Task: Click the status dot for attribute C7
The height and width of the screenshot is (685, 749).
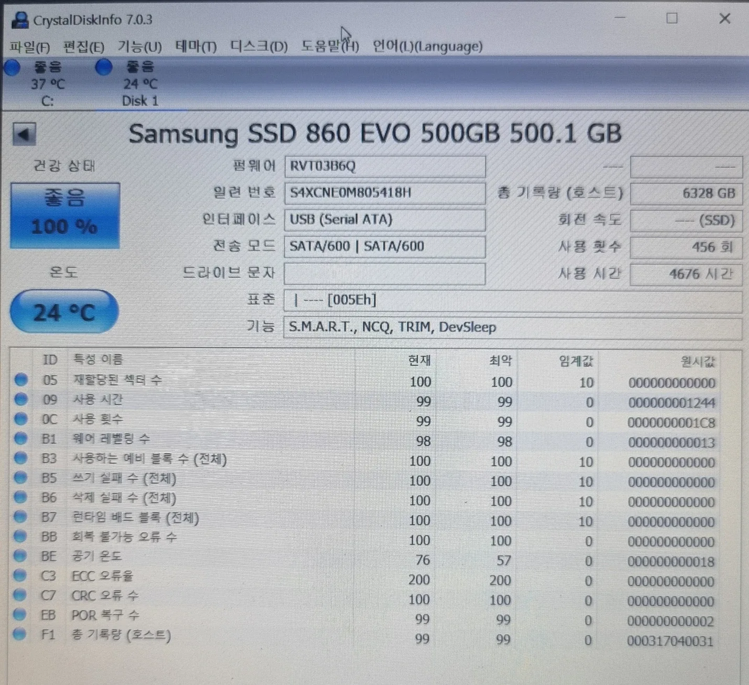Action: 20,595
